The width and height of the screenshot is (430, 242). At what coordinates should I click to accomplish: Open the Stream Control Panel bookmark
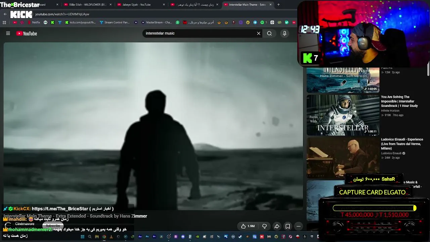(x=115, y=23)
